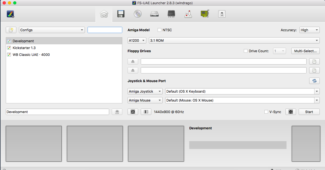325x170 pixels.
Task: Swap joystick and mouse ports
Action: point(314,81)
